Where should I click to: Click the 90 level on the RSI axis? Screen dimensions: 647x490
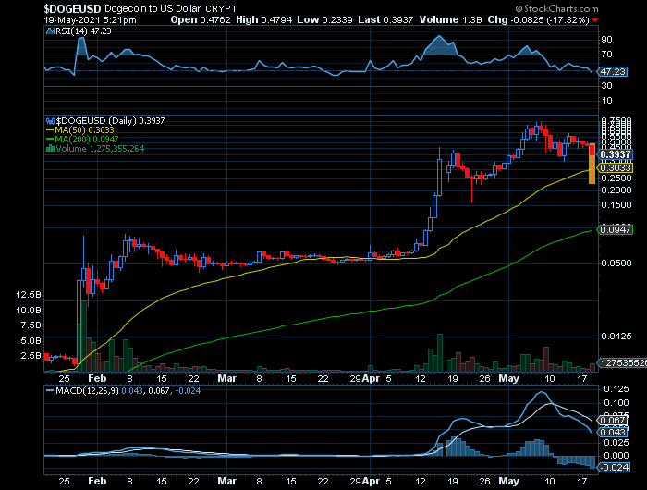(x=607, y=40)
